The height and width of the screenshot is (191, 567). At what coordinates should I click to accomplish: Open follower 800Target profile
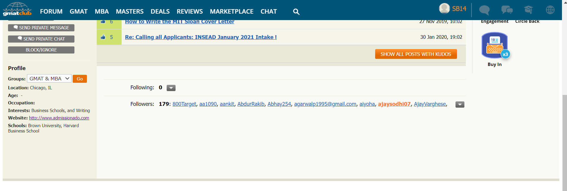pos(184,104)
